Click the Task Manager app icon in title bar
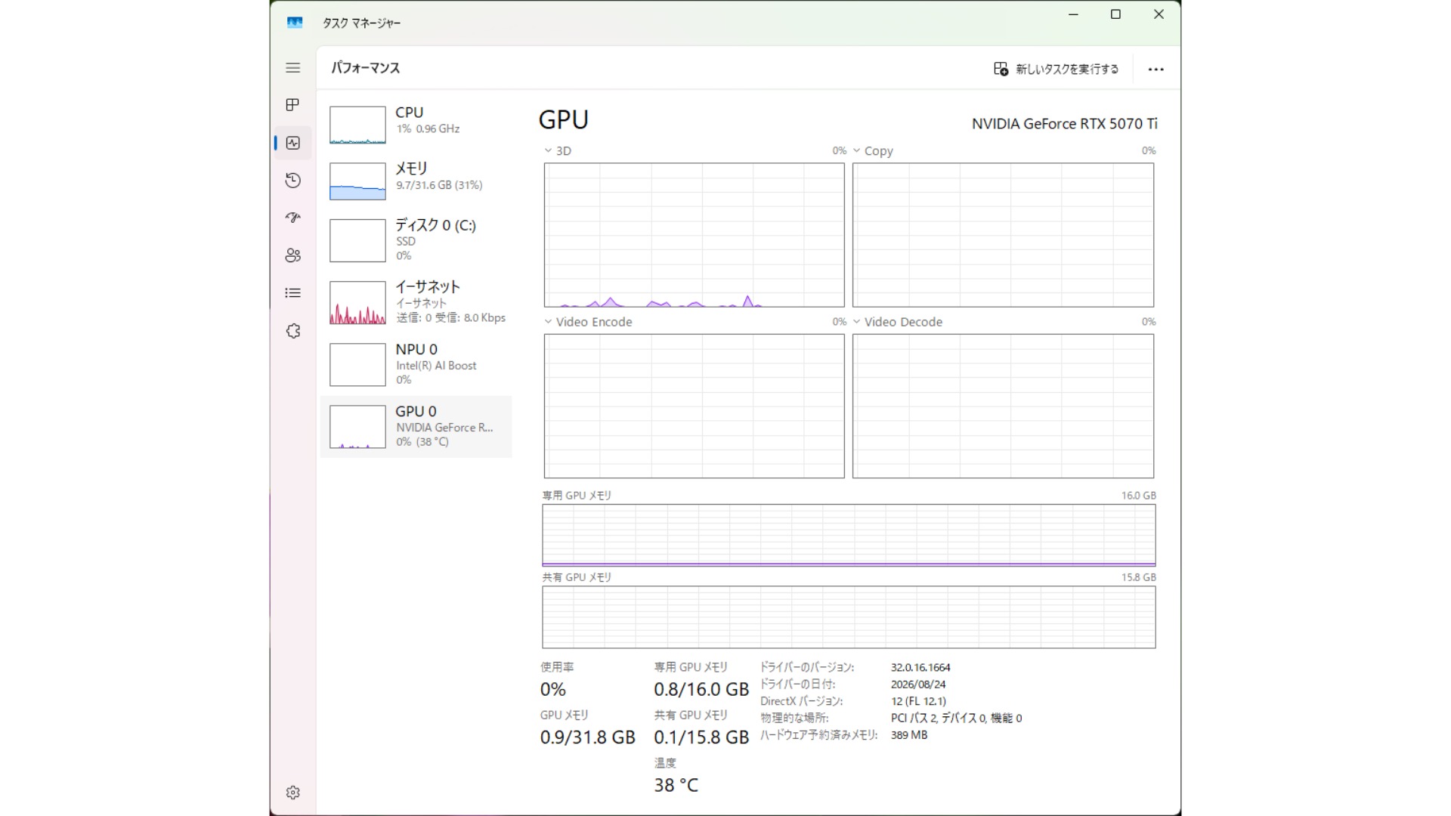Viewport: 1451px width, 816px height. [295, 23]
